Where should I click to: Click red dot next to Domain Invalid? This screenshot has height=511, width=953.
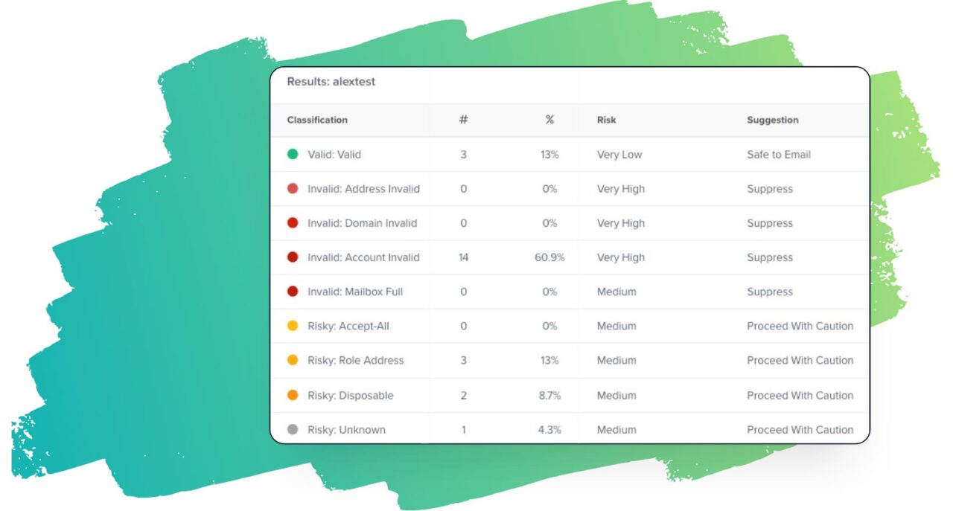293,223
